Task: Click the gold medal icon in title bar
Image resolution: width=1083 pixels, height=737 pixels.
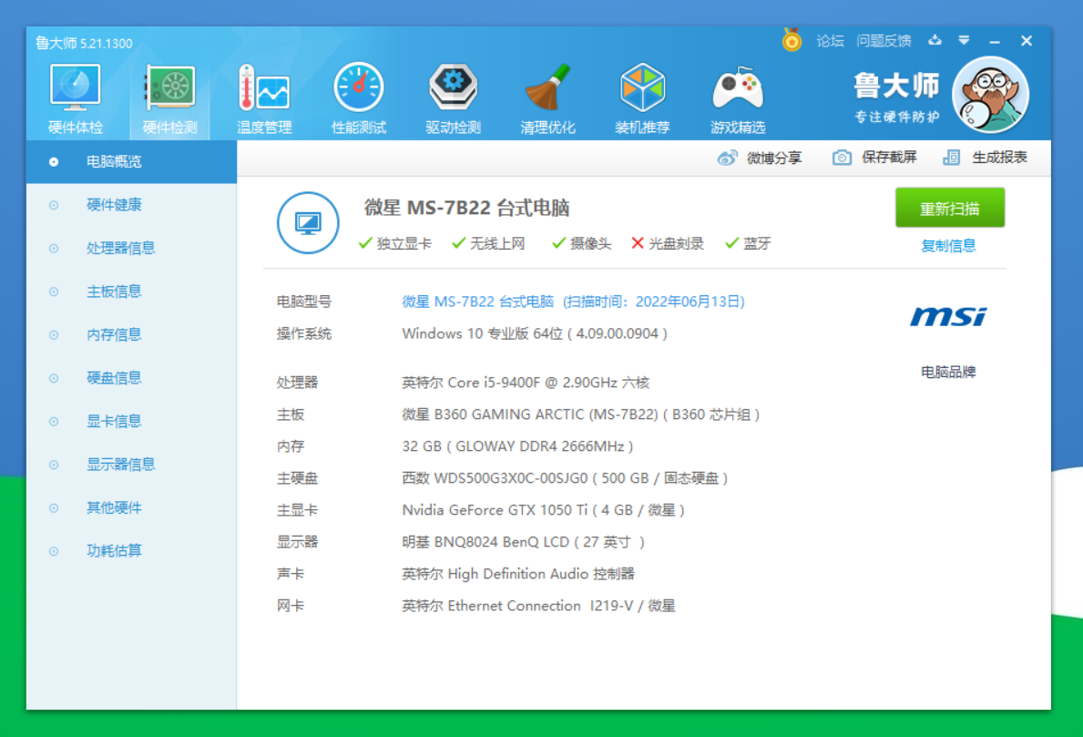Action: click(x=792, y=40)
